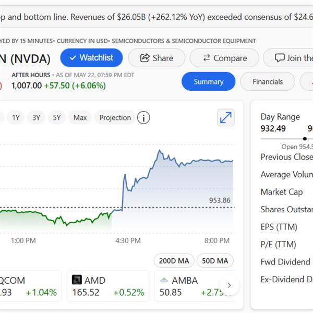Click the Fwd Dividend label
313x313 pixels.
tap(285, 262)
